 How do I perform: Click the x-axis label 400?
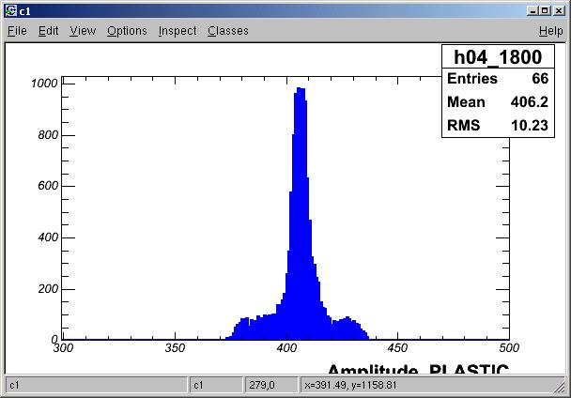point(286,348)
